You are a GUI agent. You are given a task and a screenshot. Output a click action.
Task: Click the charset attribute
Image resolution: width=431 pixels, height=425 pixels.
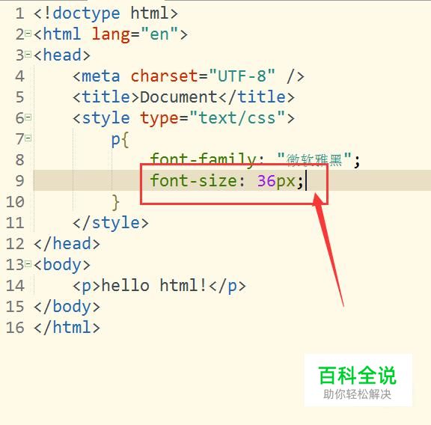164,76
